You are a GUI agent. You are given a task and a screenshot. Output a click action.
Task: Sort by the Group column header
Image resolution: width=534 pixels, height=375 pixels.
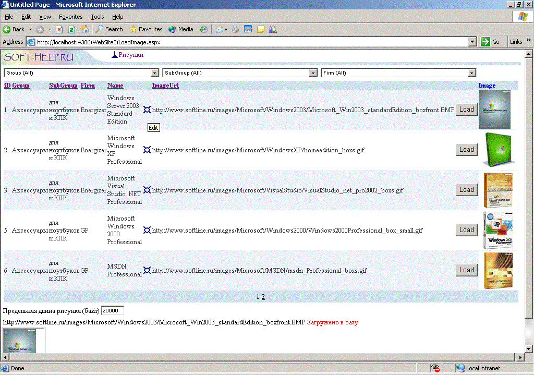21,86
